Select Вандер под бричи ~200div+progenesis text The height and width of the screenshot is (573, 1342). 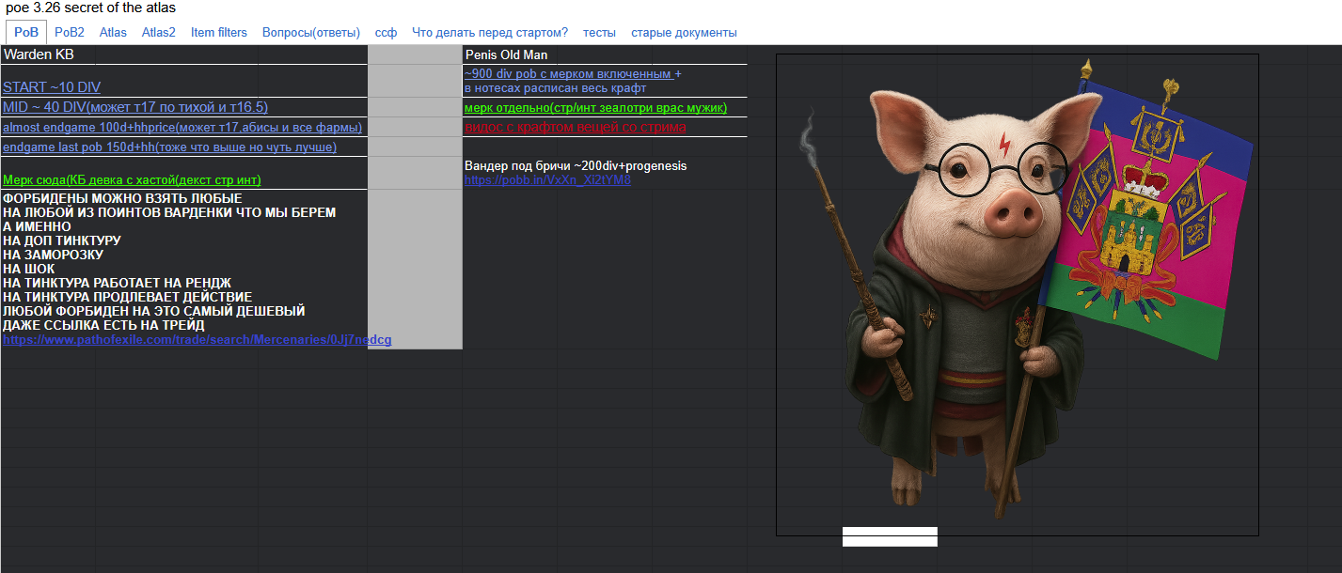click(x=576, y=165)
